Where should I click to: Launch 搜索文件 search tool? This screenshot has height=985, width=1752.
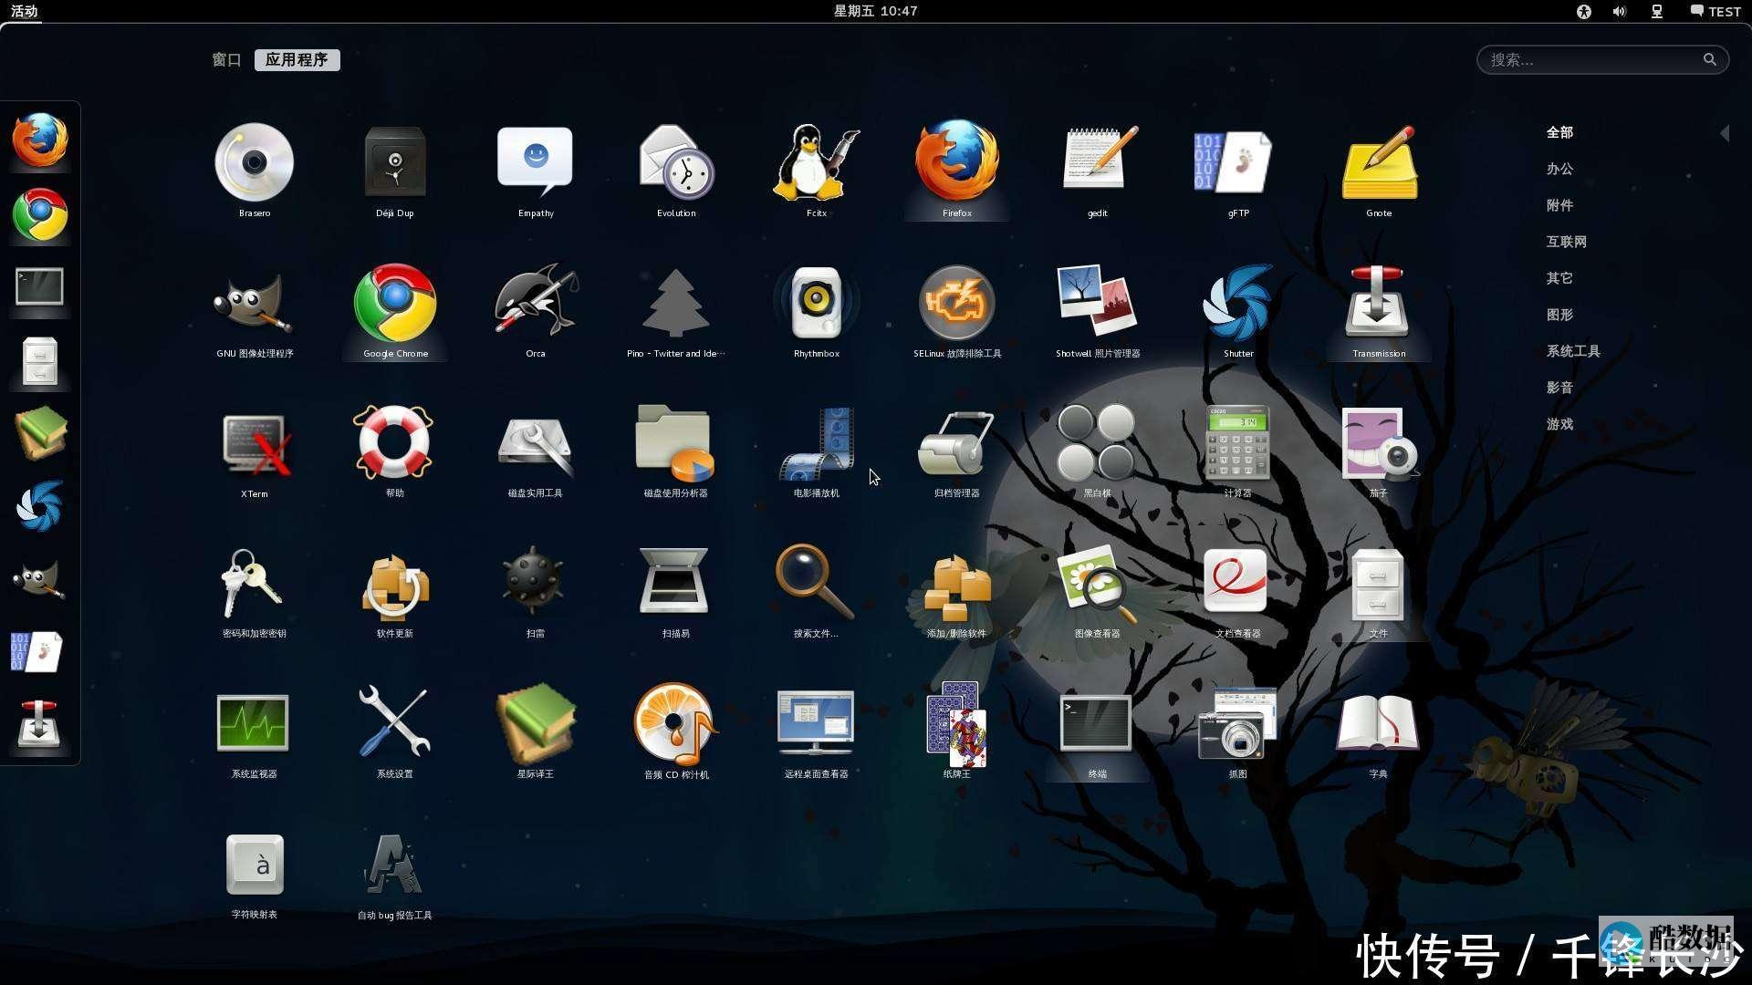pyautogui.click(x=817, y=592)
